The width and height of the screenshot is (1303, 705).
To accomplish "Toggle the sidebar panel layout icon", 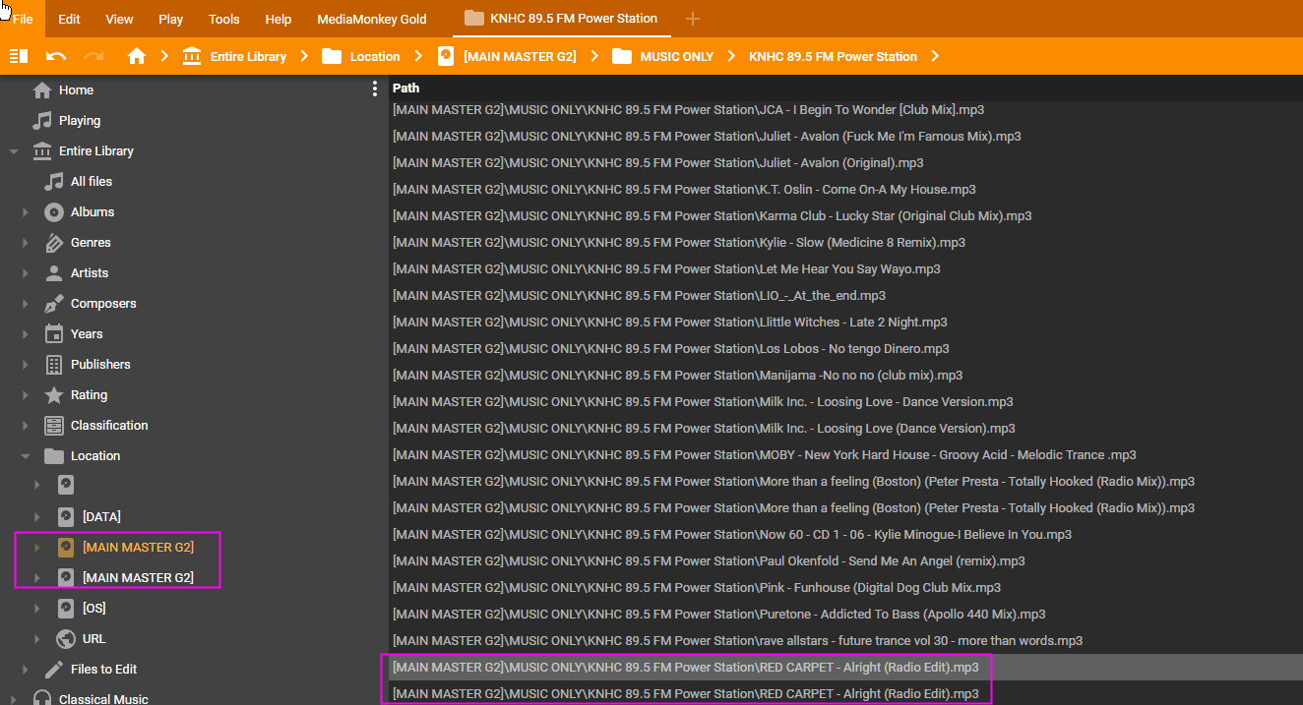I will click(18, 56).
